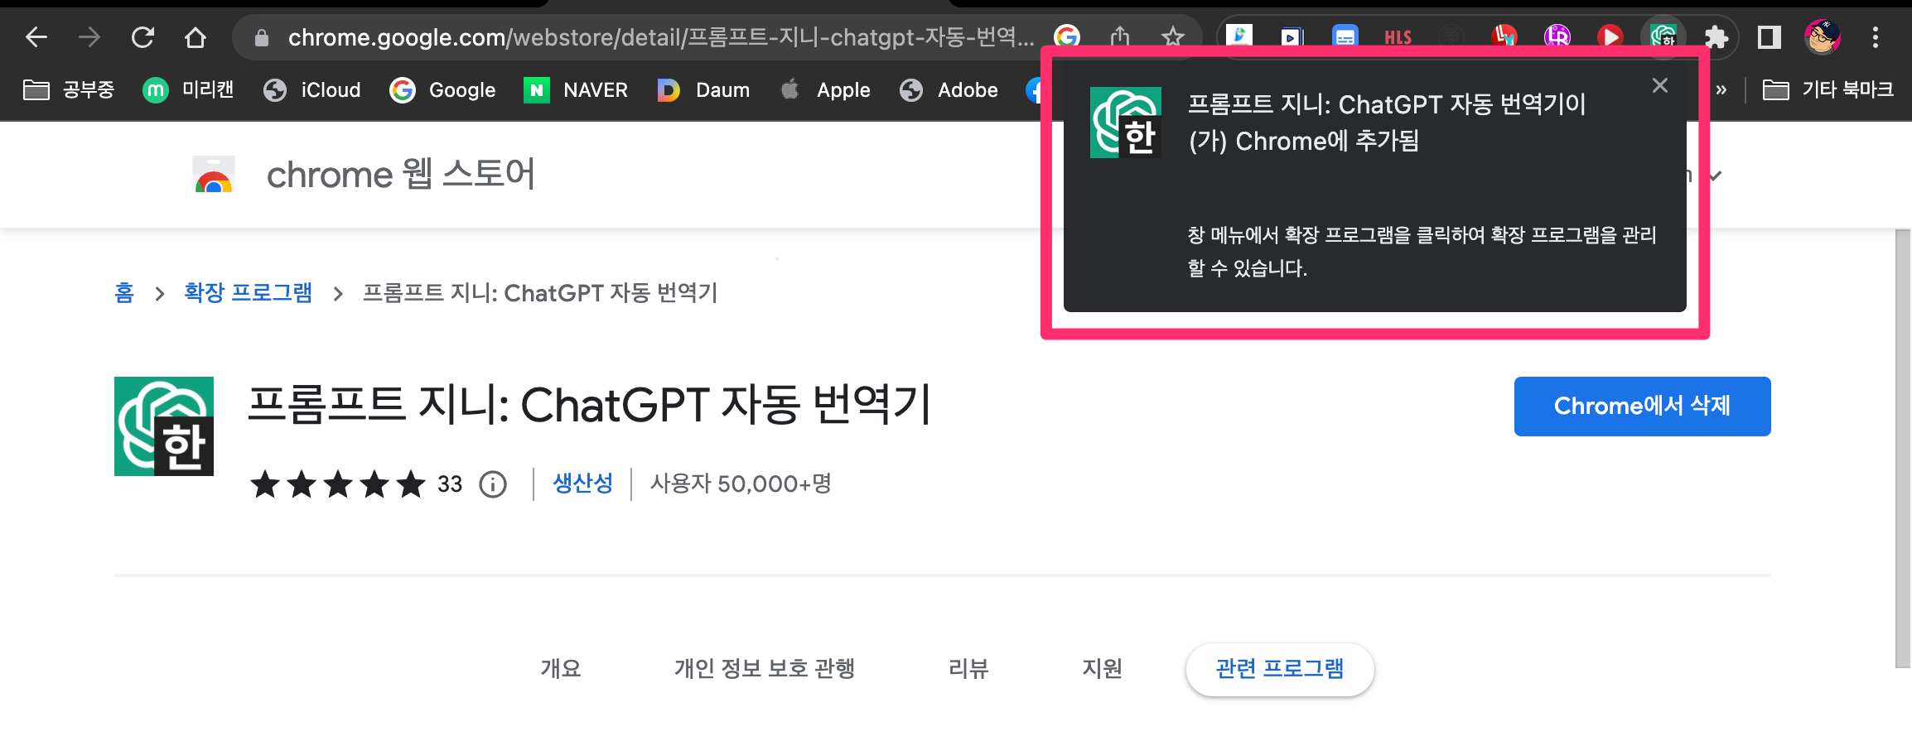This screenshot has height=741, width=1912.
Task: Open the home page icon
Action: pos(196,37)
